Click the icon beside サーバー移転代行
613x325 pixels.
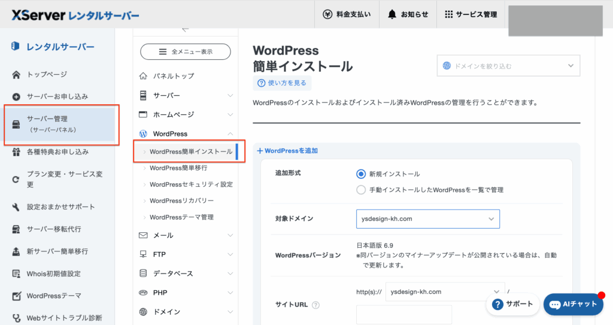[16, 229]
